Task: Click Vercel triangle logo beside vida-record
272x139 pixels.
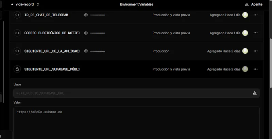Action: (x=12, y=4)
